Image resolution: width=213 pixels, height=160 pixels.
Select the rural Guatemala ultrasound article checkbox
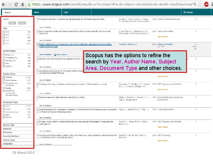(x=38, y=31)
